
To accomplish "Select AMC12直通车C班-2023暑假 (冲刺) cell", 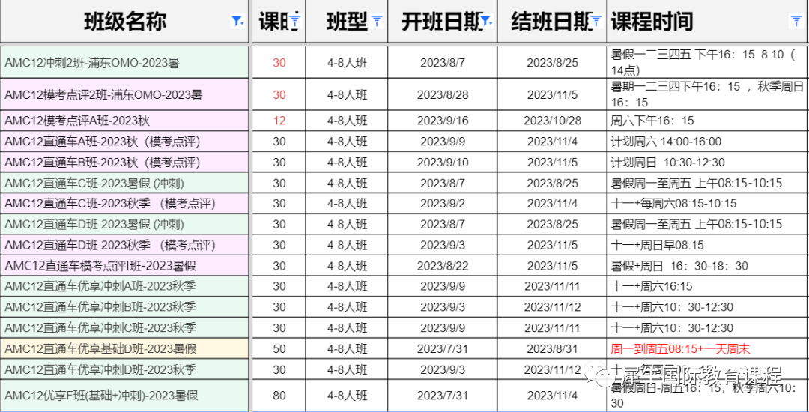I will 125,183.
